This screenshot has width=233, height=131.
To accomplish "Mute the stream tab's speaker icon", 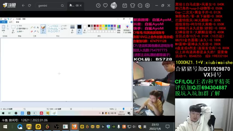I will tap(77, 6).
